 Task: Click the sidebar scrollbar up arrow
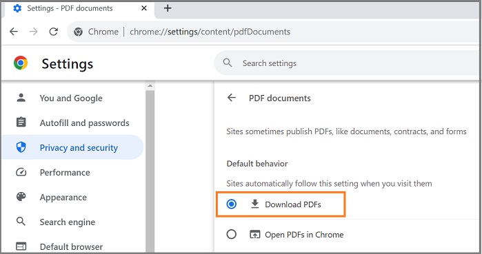tap(150, 86)
